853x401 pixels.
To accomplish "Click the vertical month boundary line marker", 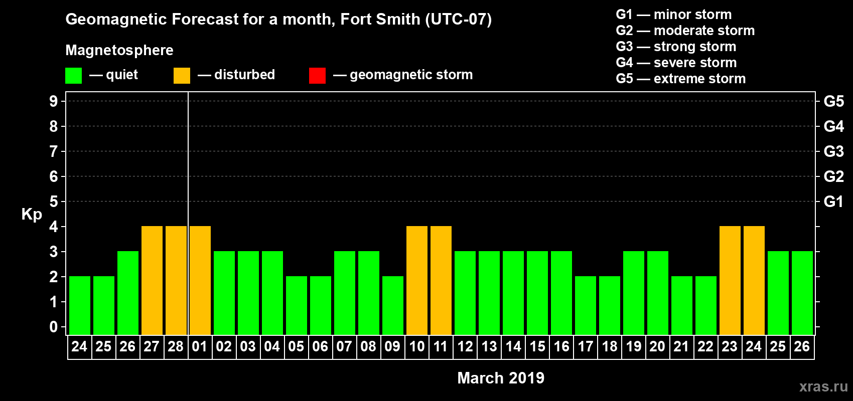I will pyautogui.click(x=188, y=214).
